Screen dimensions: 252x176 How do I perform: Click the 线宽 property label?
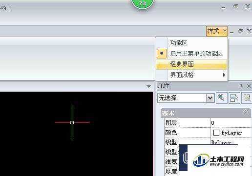tap(171, 162)
